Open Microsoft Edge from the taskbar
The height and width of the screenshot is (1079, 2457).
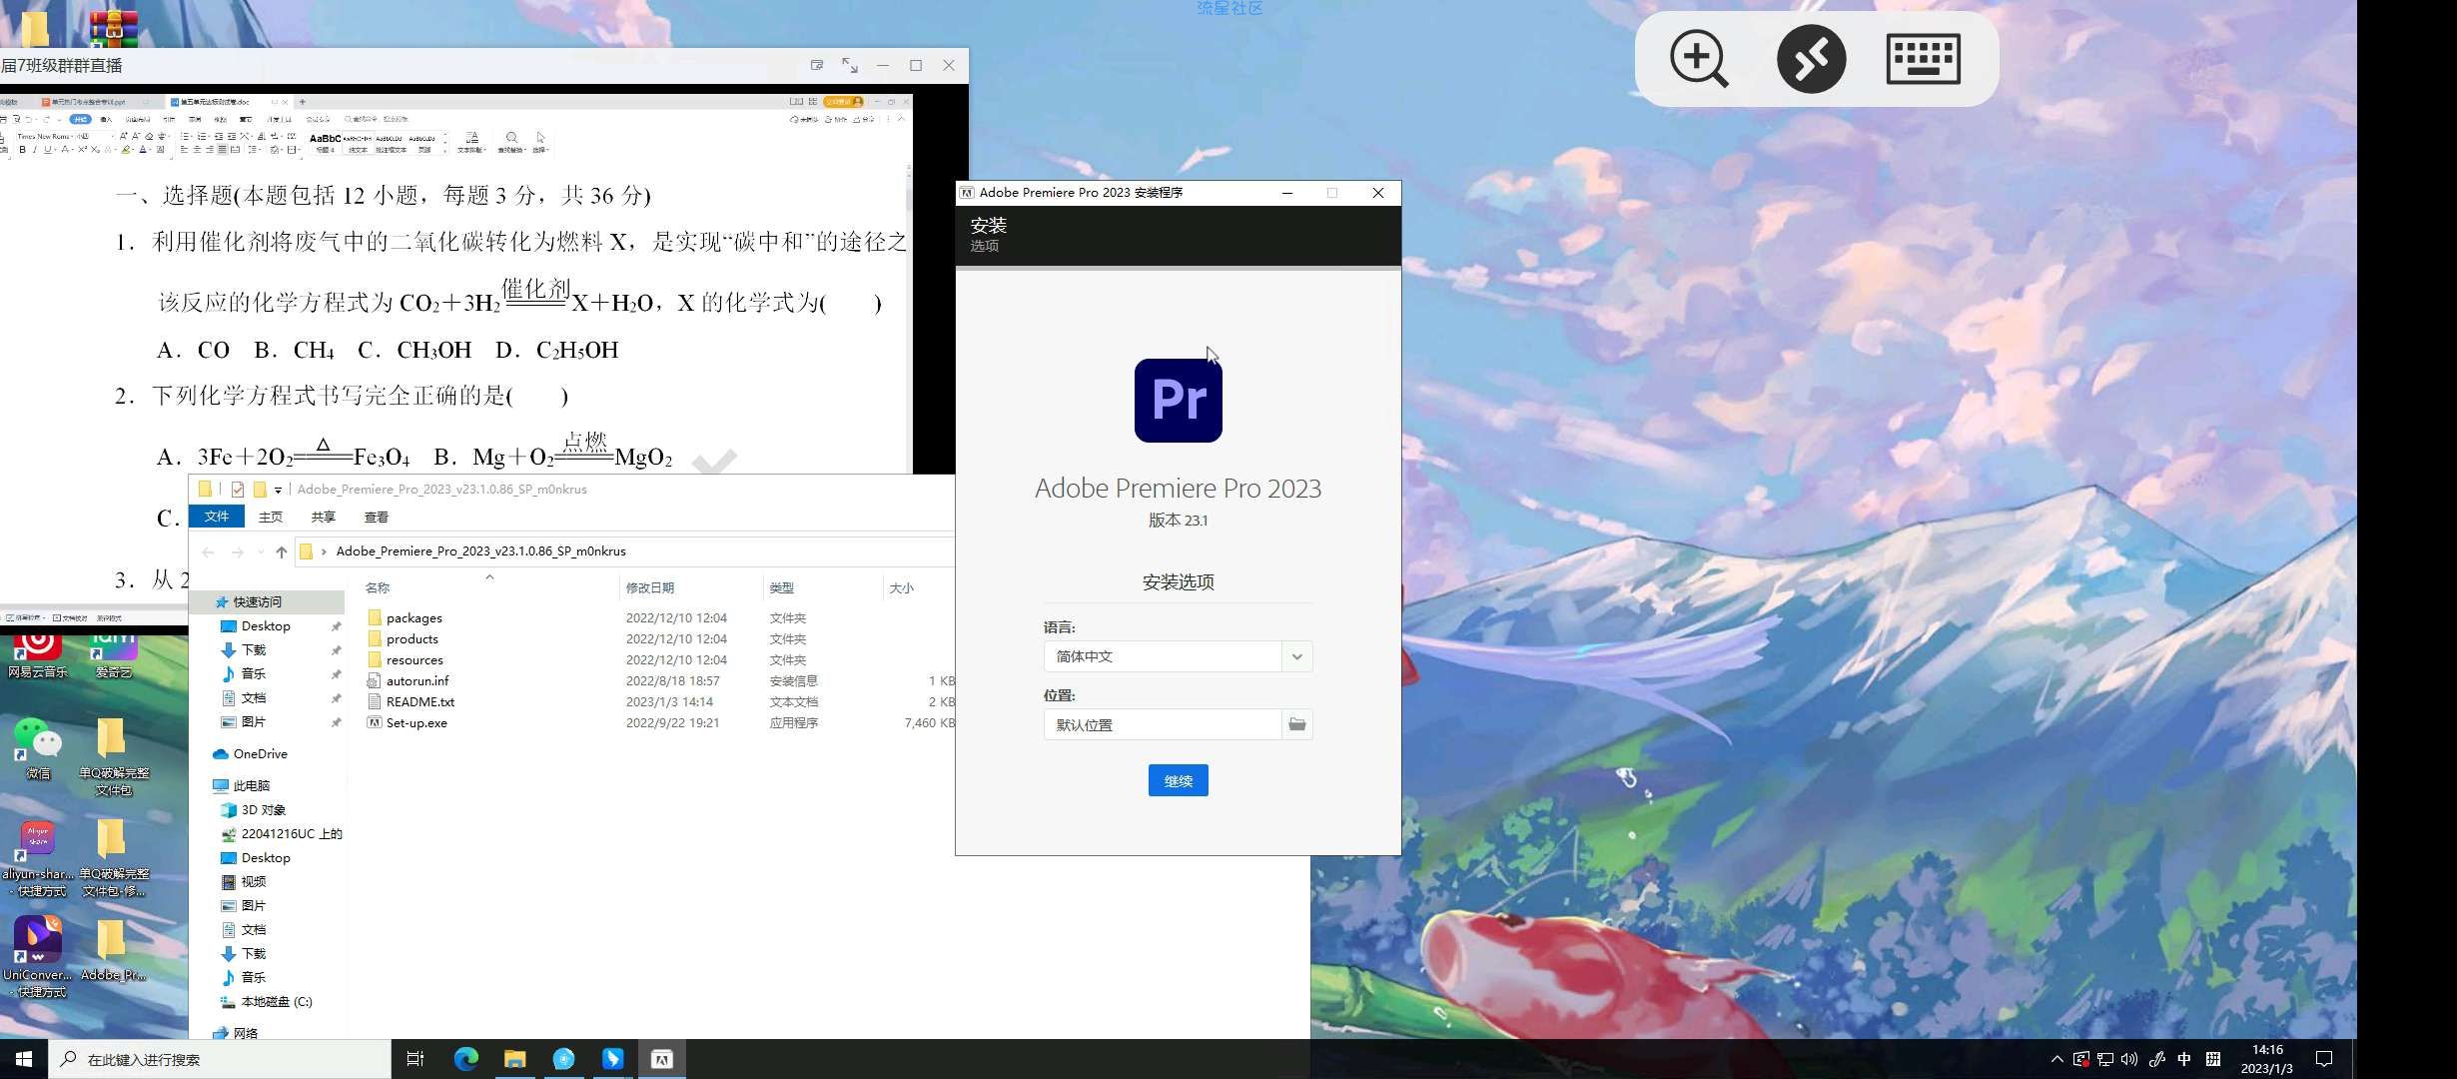[x=465, y=1059]
